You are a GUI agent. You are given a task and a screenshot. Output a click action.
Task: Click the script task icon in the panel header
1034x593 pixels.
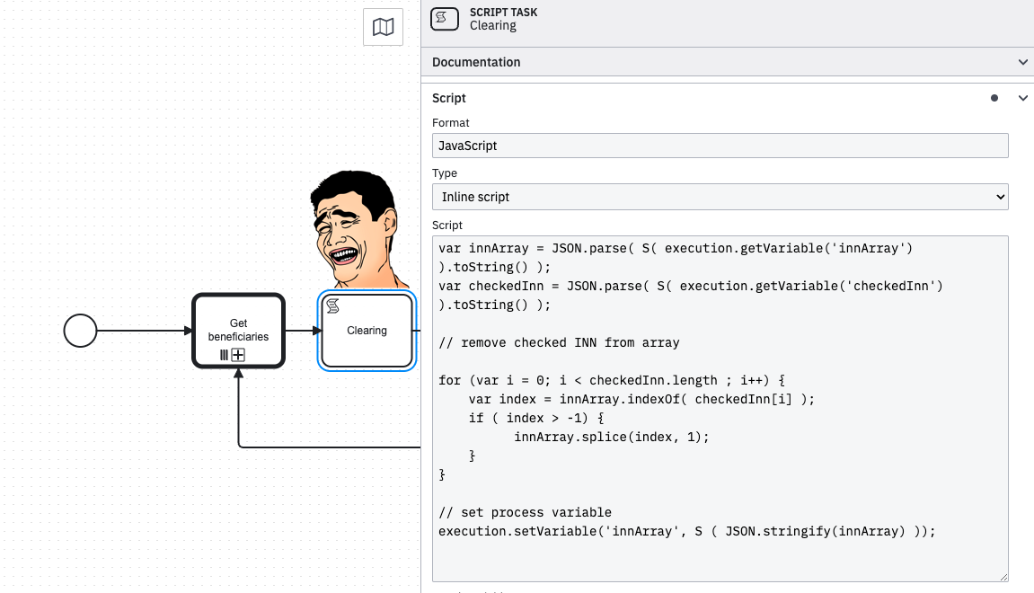click(x=445, y=19)
